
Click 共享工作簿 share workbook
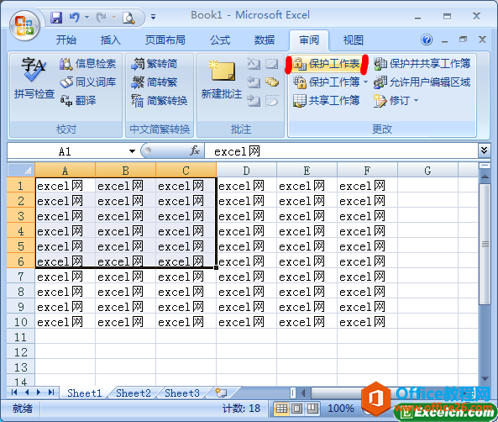(326, 101)
